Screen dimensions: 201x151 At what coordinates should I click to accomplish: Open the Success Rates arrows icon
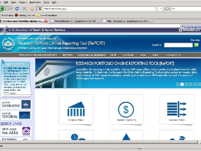(x=177, y=109)
